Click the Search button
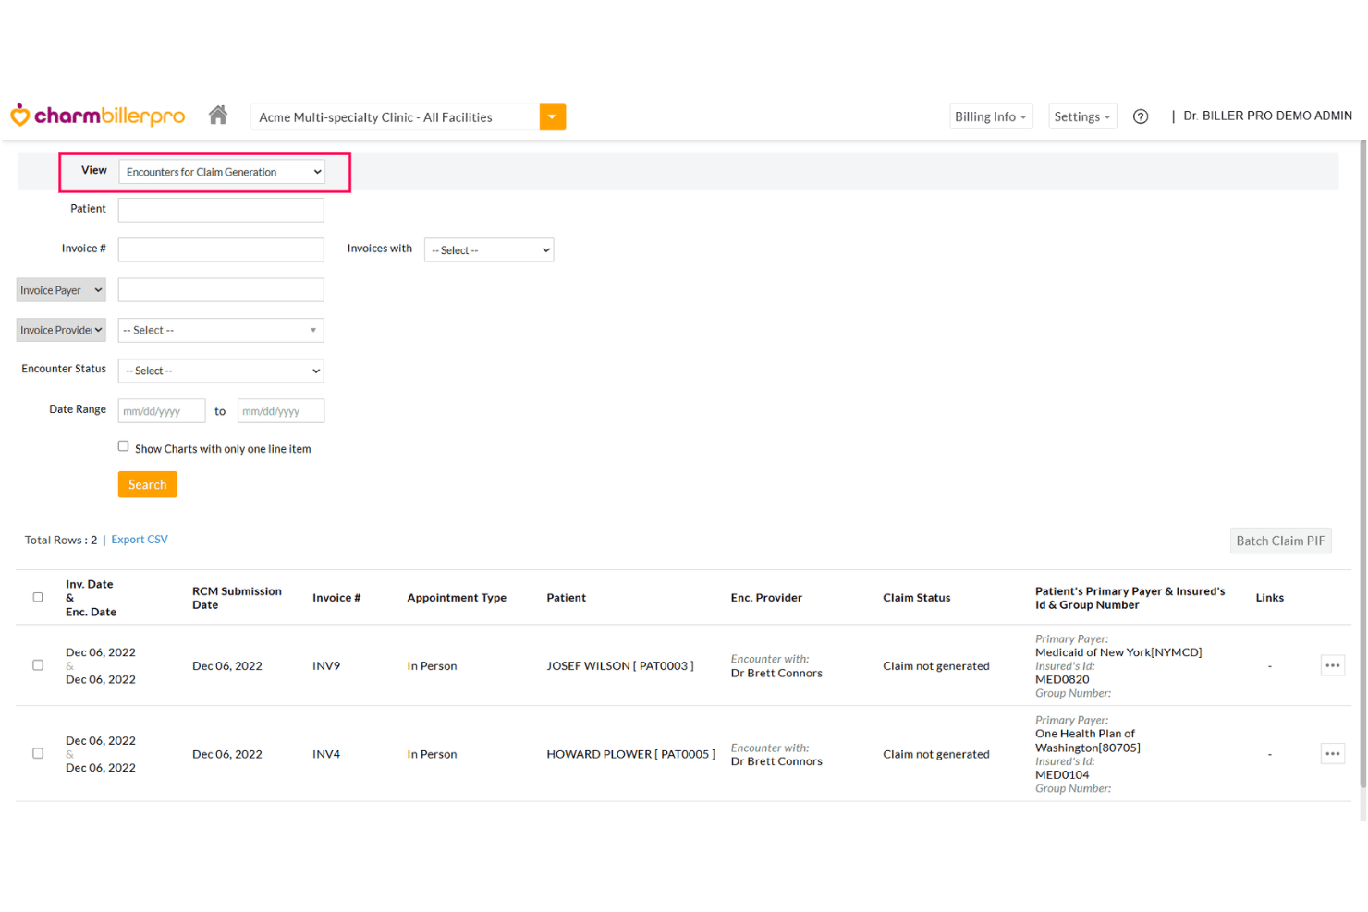Screen dimensions: 1368x912 148,484
